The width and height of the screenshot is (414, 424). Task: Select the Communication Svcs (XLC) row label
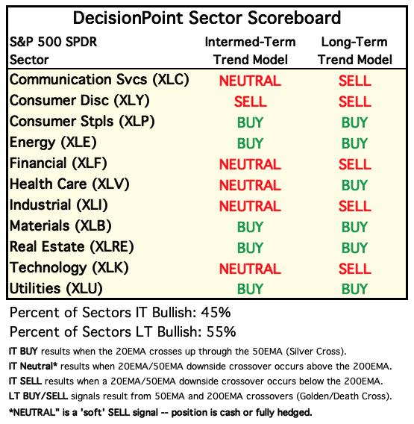click(x=99, y=80)
